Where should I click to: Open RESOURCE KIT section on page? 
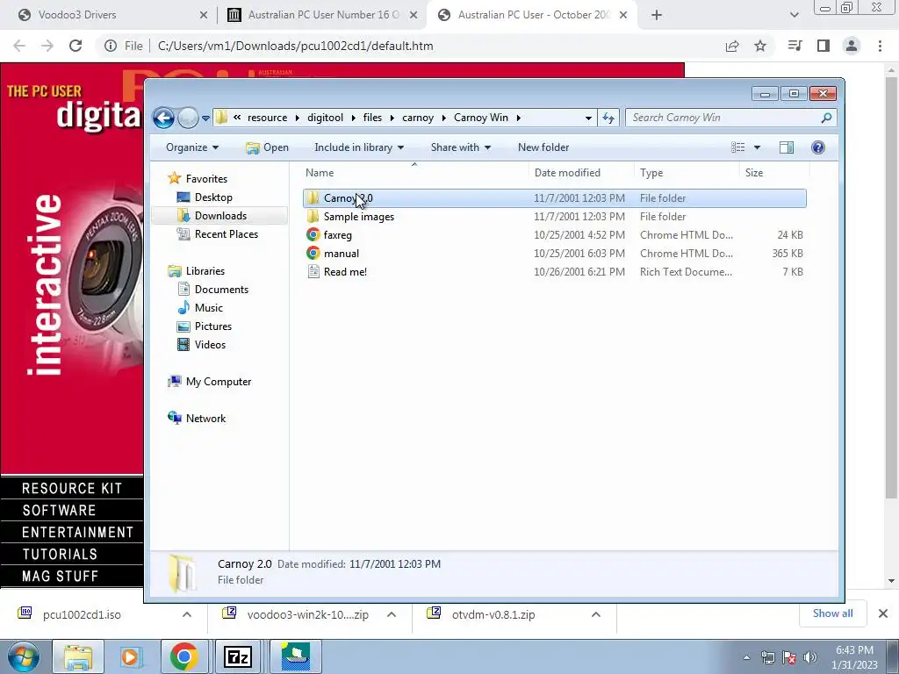click(72, 488)
